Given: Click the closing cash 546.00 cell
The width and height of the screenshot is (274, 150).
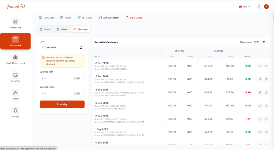Looking at the screenshot, I should coord(208,66).
